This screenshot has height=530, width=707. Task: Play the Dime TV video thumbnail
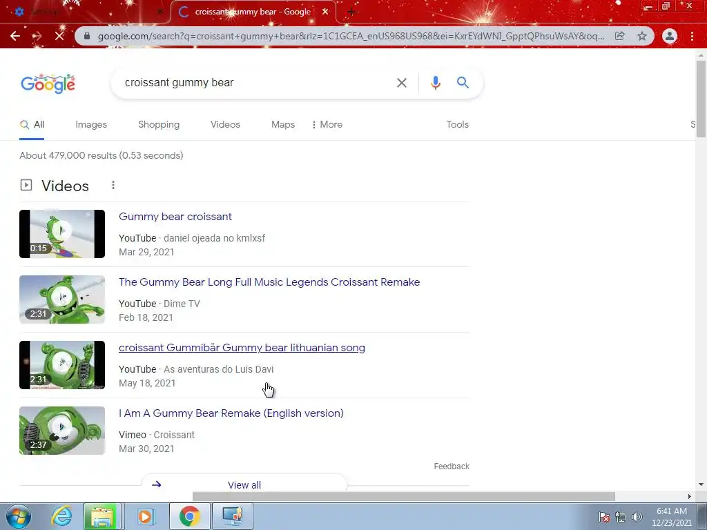pyautogui.click(x=62, y=300)
